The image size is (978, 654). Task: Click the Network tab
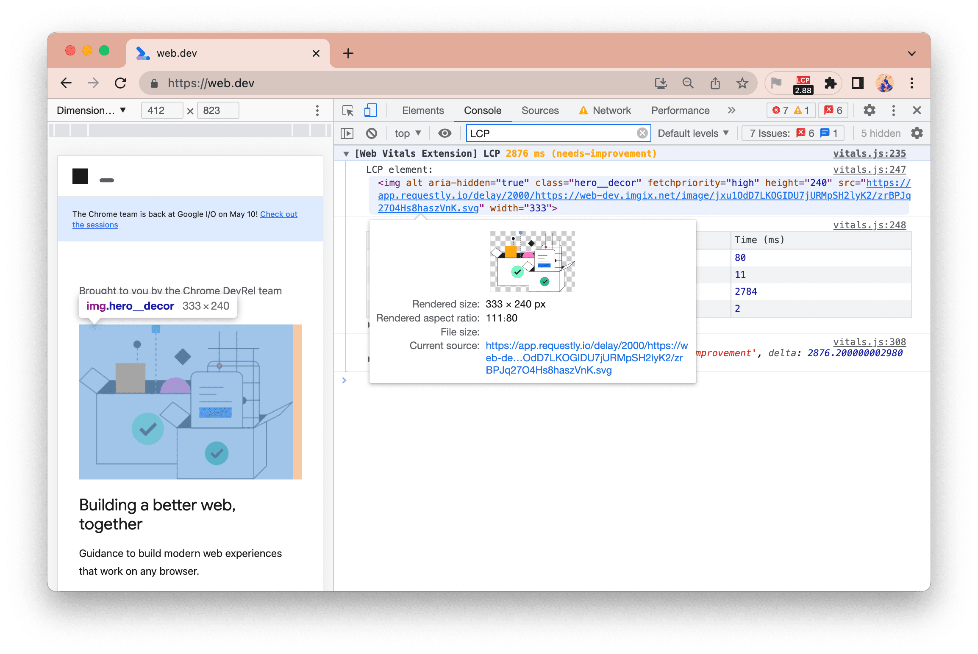[611, 109]
